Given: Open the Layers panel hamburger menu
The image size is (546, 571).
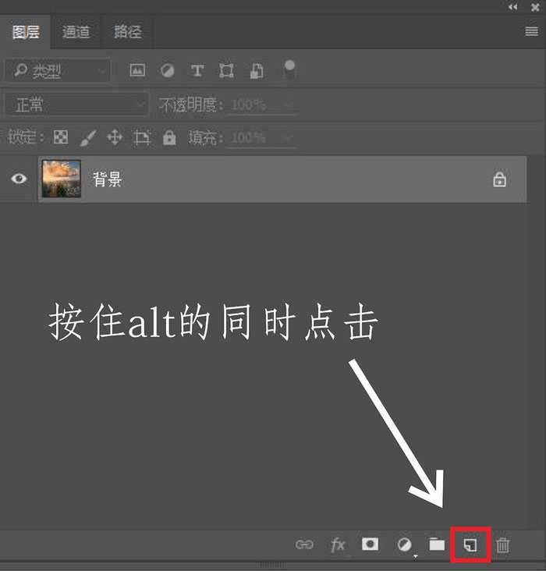Looking at the screenshot, I should tap(531, 31).
